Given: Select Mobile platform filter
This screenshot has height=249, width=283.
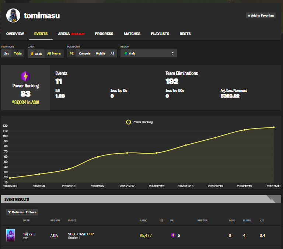Looking at the screenshot, I should [x=100, y=53].
